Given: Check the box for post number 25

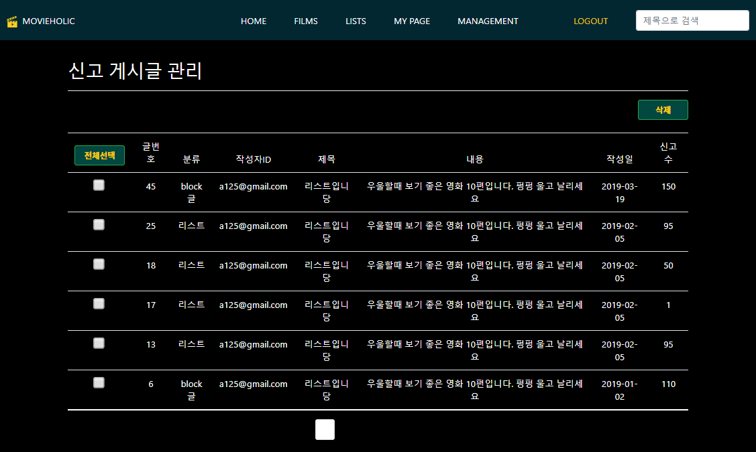Looking at the screenshot, I should coord(99,225).
